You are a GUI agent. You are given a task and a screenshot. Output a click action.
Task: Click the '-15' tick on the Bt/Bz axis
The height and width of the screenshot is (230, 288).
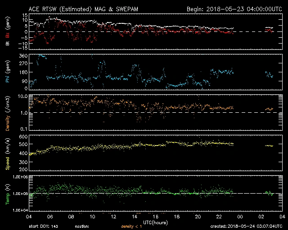pyautogui.click(x=23, y=48)
